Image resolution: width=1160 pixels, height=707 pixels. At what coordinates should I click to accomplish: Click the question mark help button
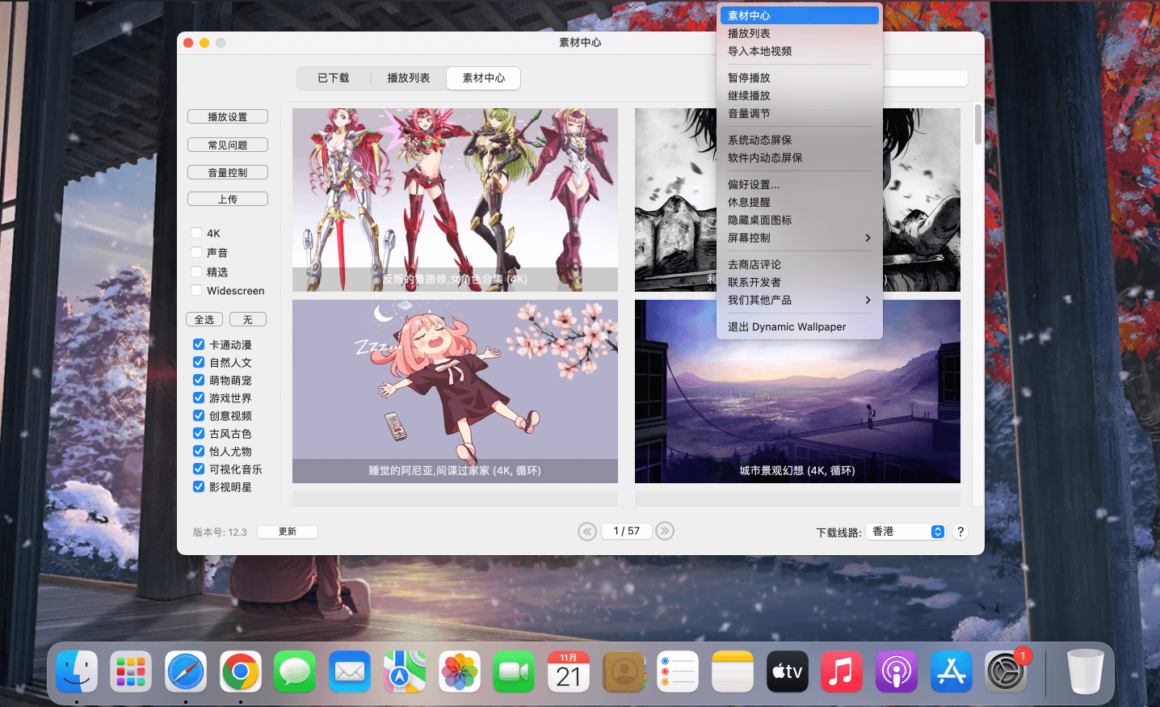click(x=960, y=532)
